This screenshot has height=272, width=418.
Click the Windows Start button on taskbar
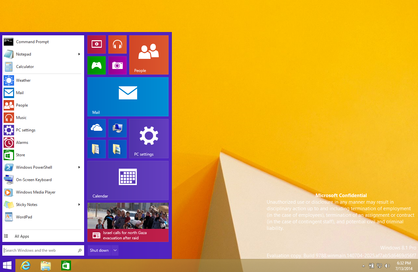tap(7, 265)
